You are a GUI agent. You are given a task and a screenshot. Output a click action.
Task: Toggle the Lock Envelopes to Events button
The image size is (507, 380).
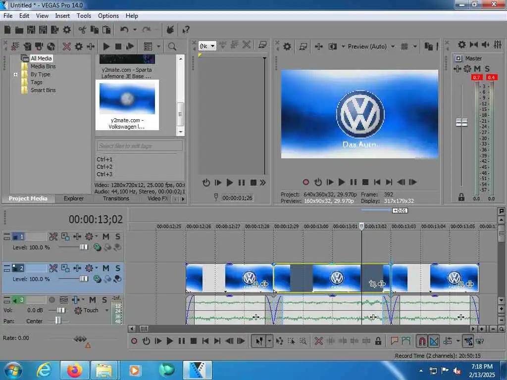point(468,341)
